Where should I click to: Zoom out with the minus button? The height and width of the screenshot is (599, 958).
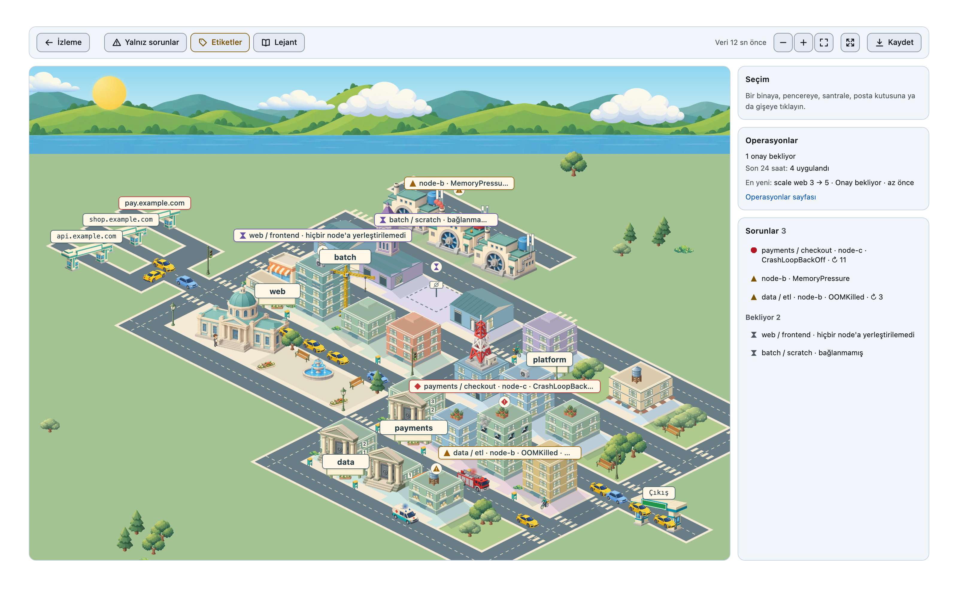pos(783,43)
